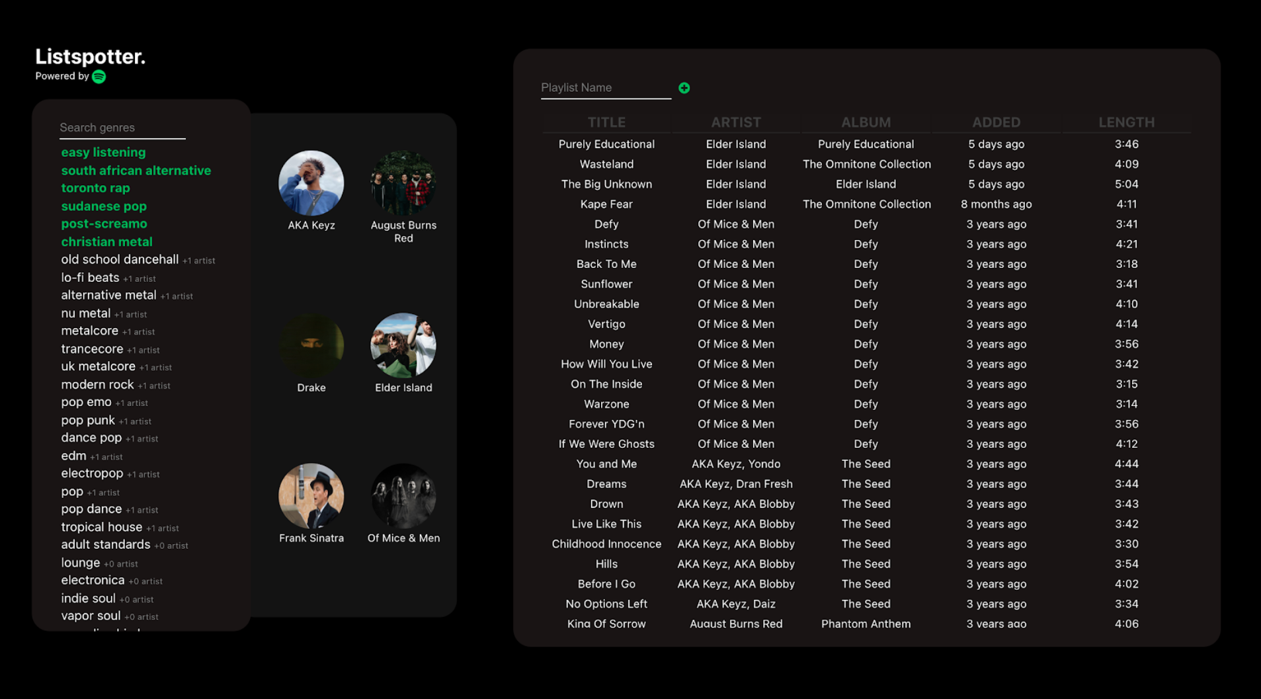
Task: Add the electropop genre
Action: click(x=92, y=473)
